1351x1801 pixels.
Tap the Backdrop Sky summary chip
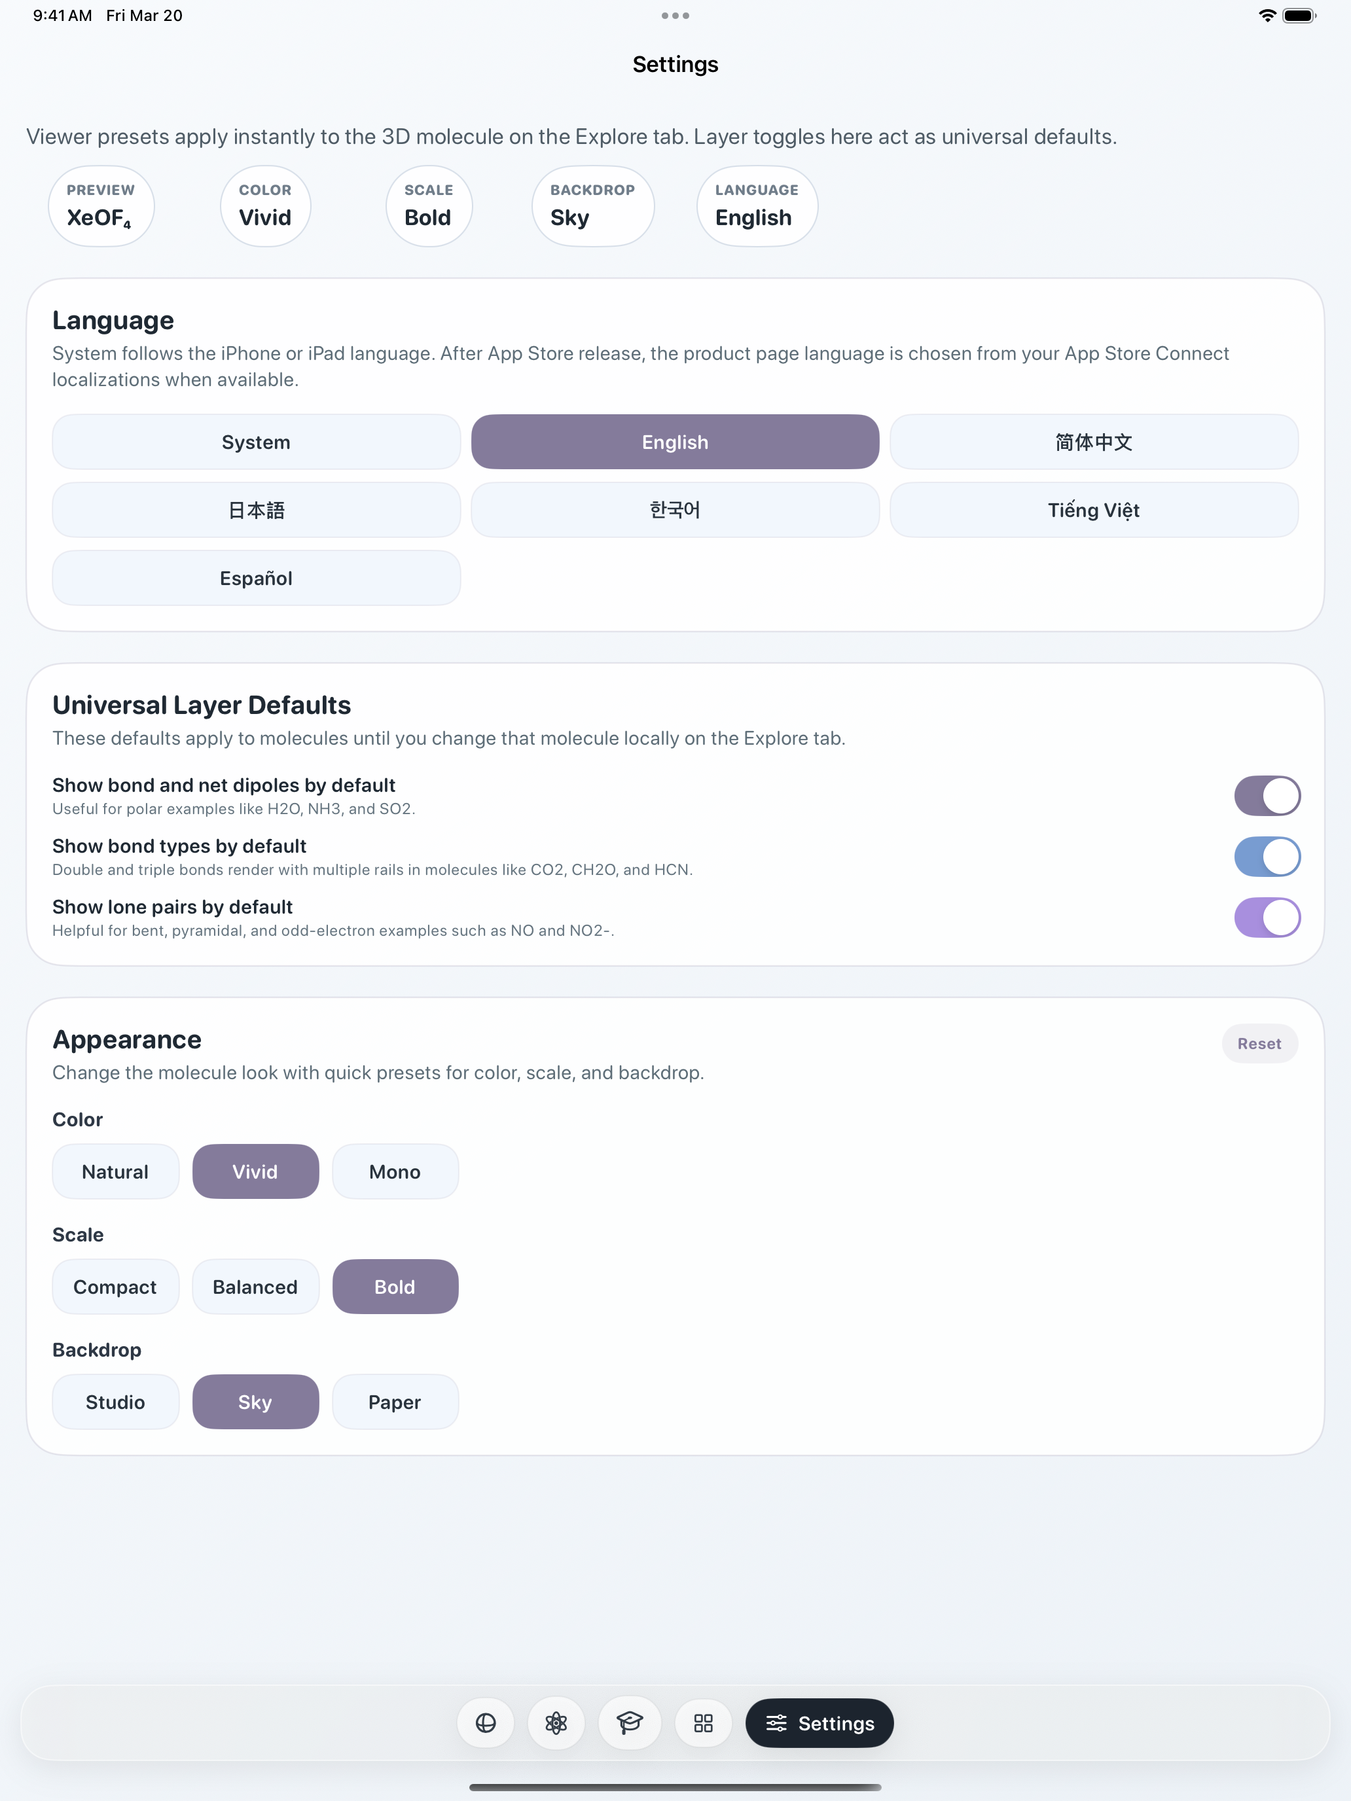593,206
